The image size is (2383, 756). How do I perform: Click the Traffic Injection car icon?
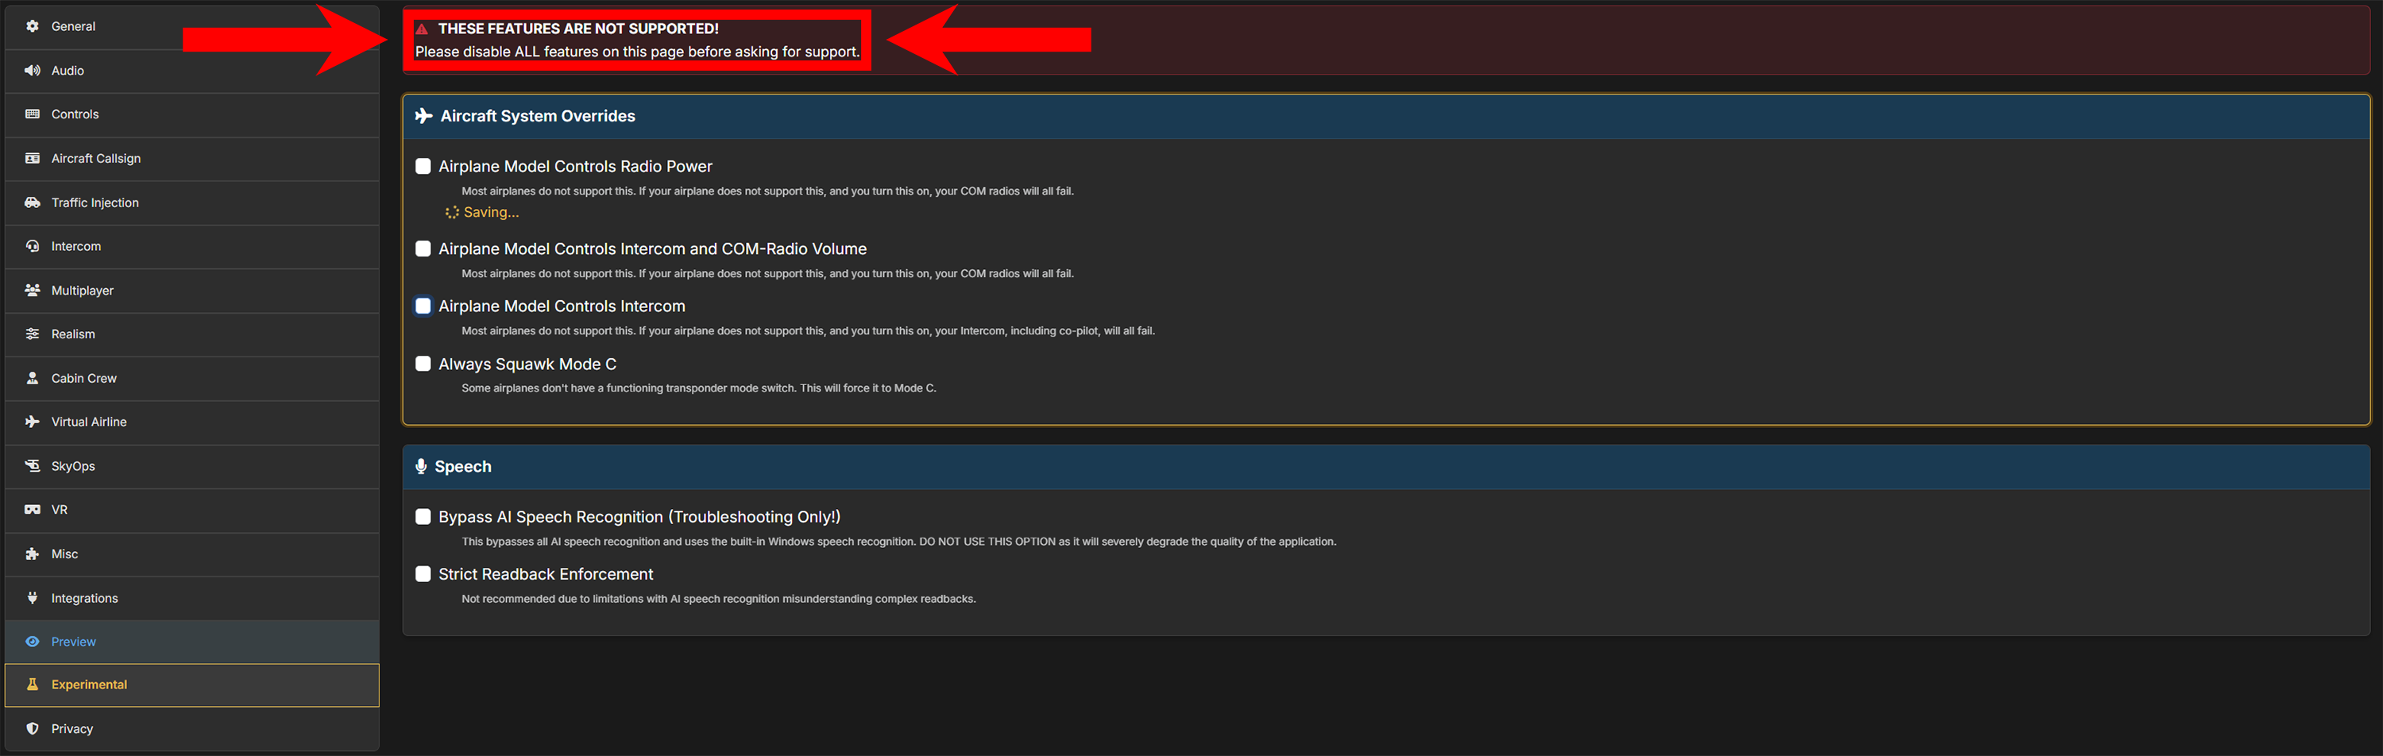[33, 202]
